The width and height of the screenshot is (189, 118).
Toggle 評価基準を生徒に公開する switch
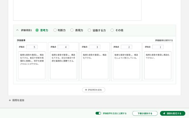pyautogui.click(x=98, y=113)
